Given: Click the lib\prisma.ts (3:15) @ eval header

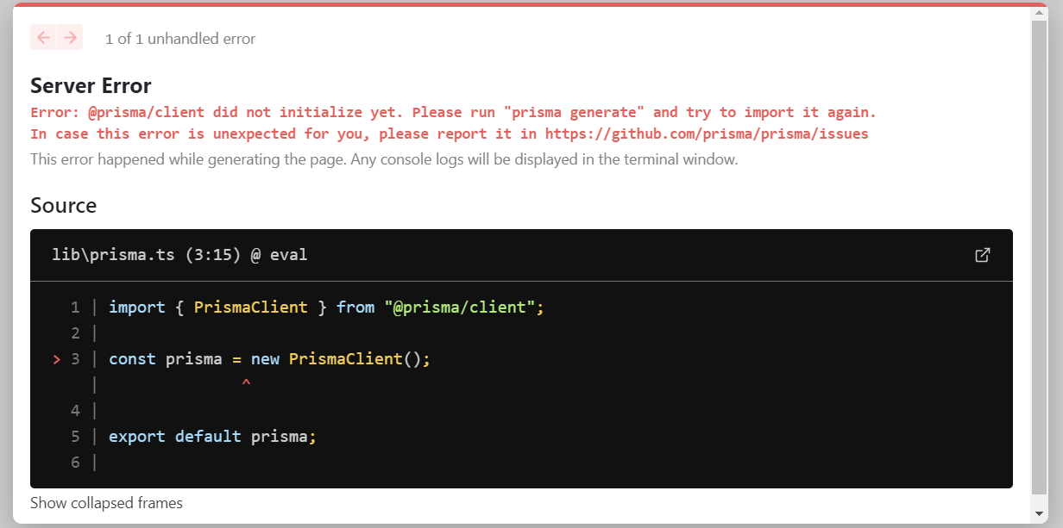Looking at the screenshot, I should (179, 255).
